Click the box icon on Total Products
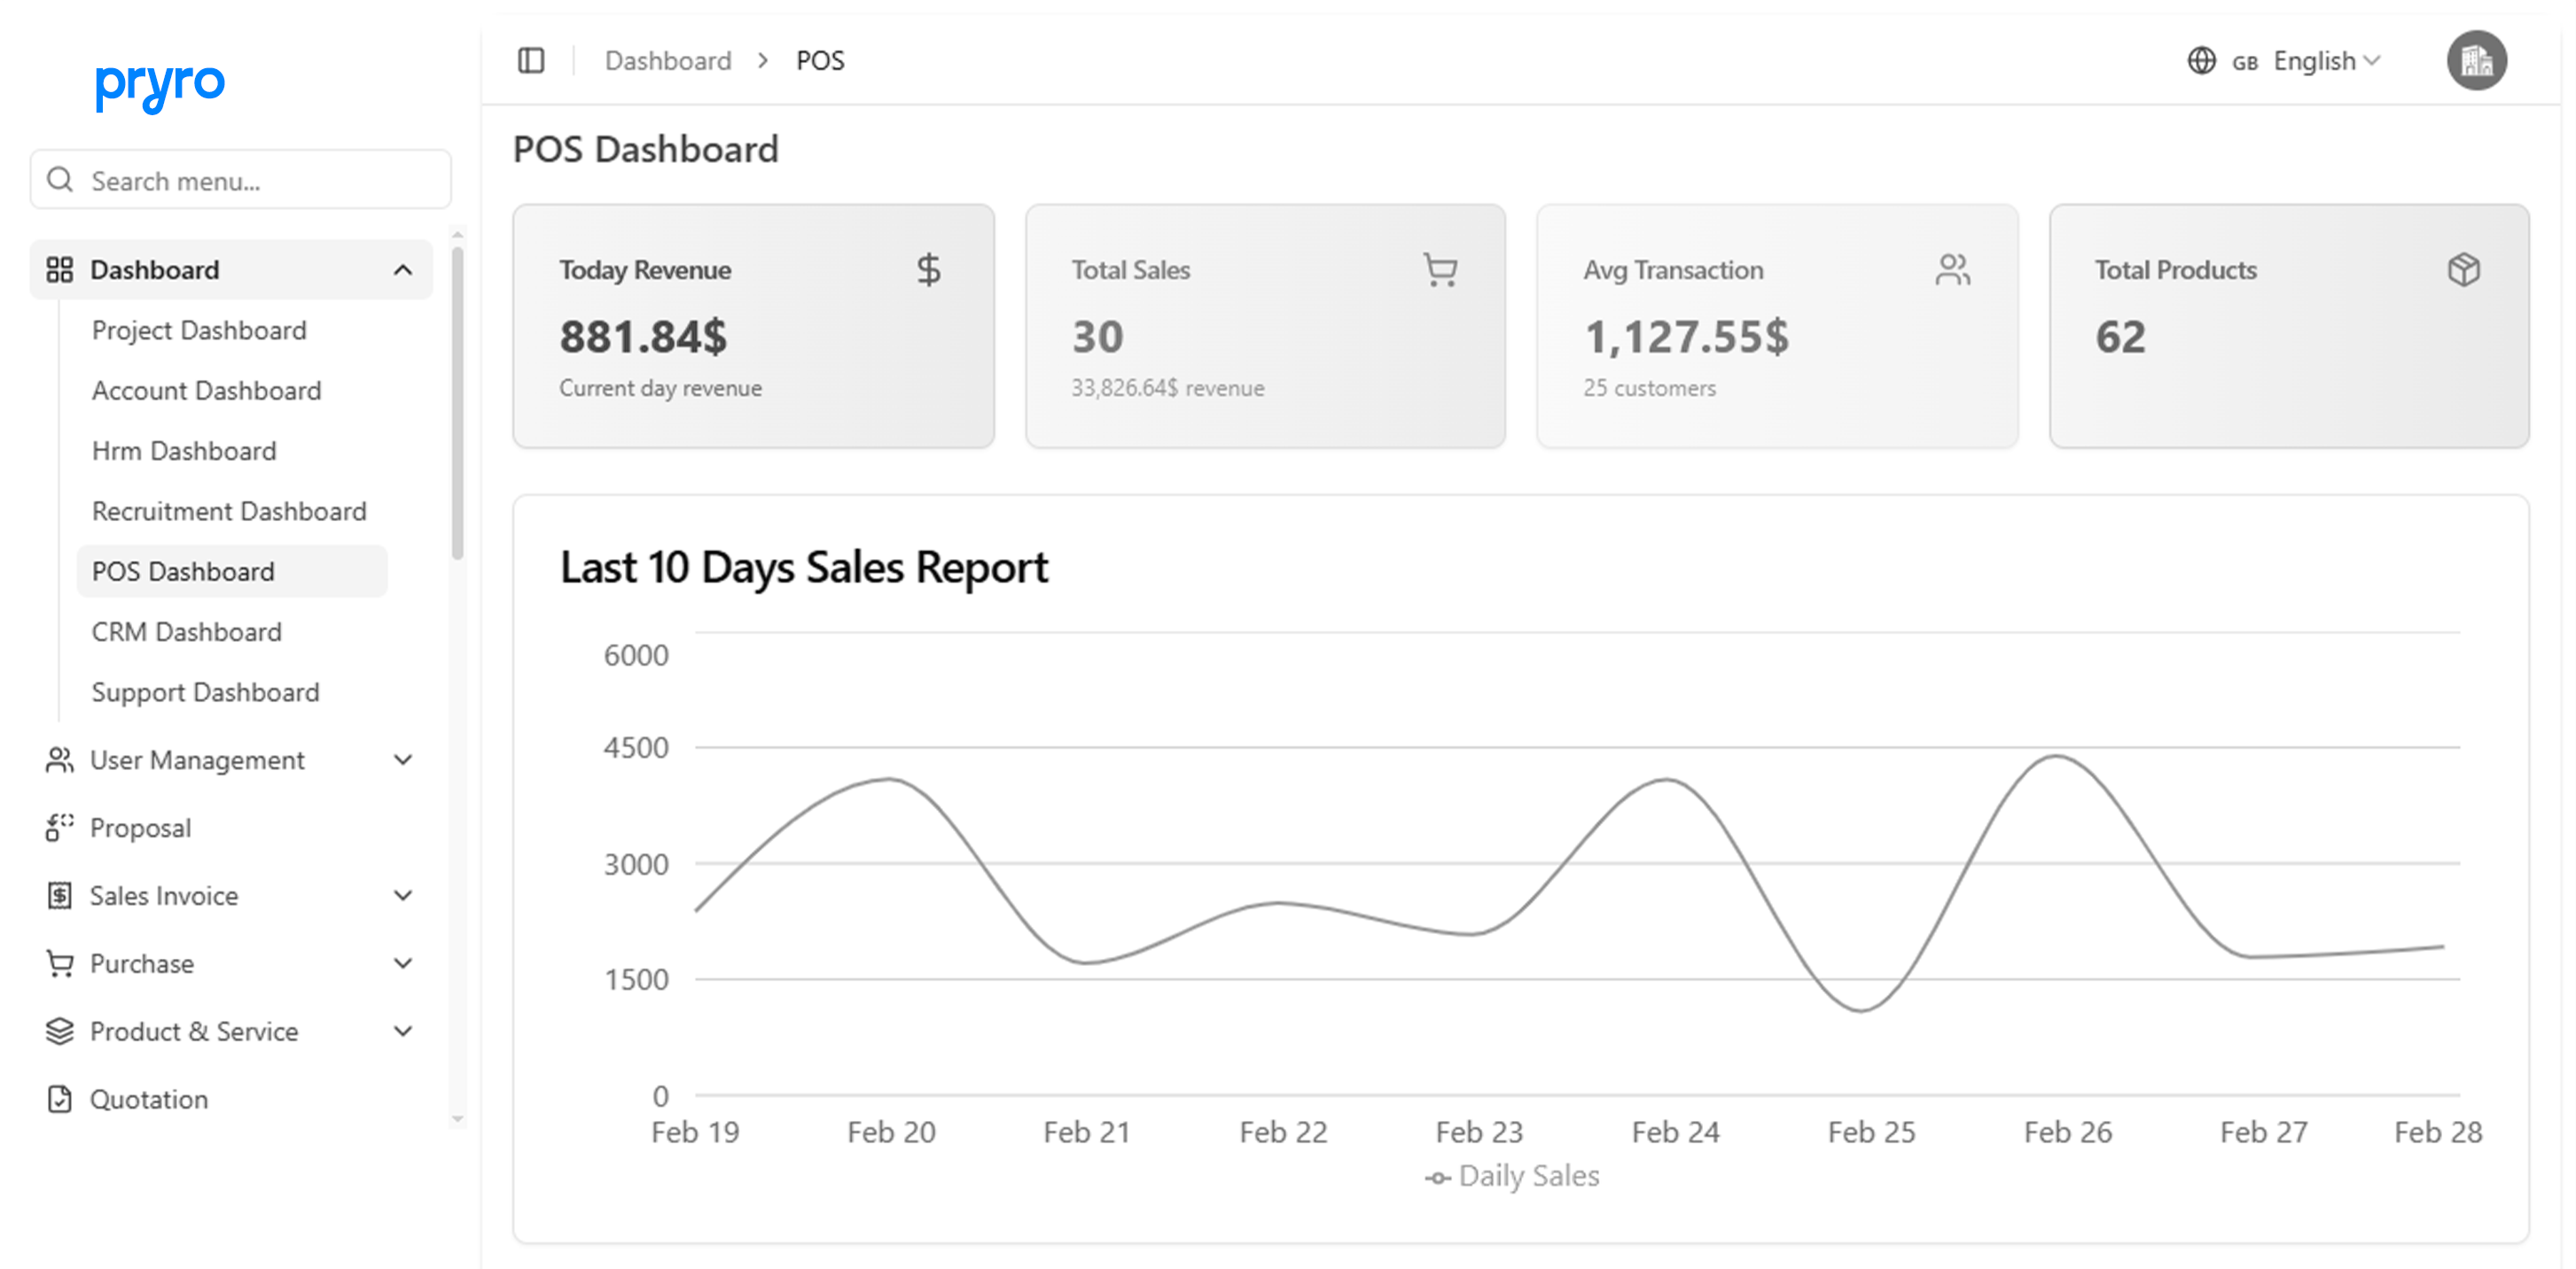 [x=2463, y=270]
